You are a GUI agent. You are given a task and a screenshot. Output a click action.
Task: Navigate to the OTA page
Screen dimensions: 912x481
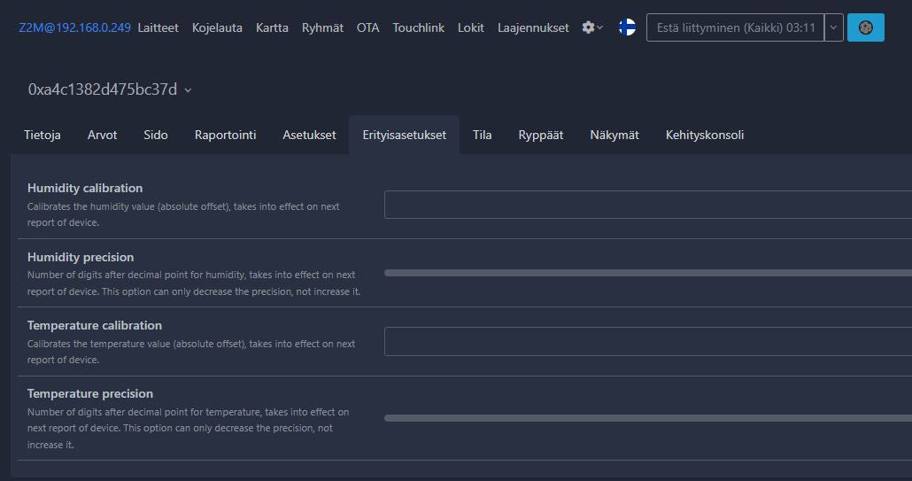click(367, 27)
